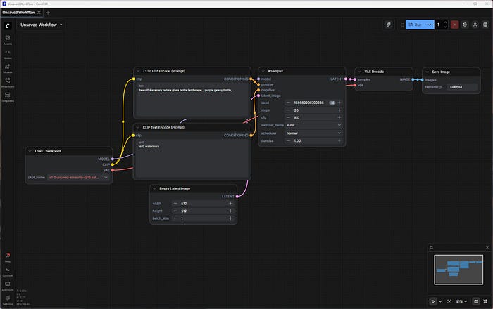Expand the Run button options arrow
This screenshot has height=309, width=493.
point(429,25)
